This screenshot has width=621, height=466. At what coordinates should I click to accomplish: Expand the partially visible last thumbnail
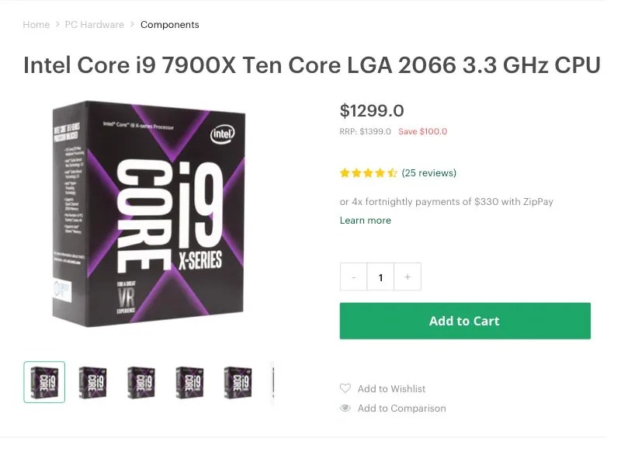(x=272, y=381)
